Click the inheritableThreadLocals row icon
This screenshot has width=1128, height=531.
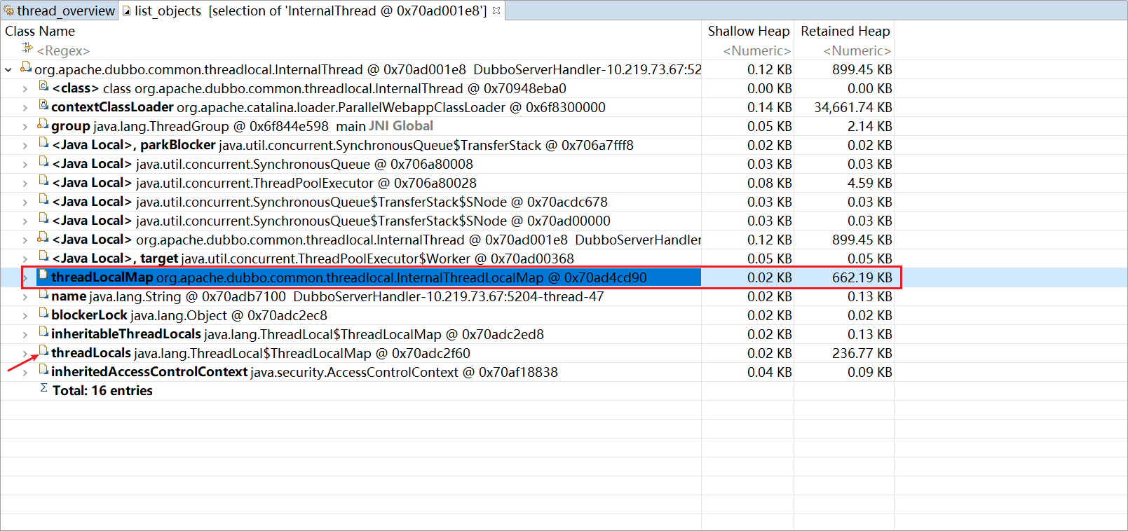point(43,332)
